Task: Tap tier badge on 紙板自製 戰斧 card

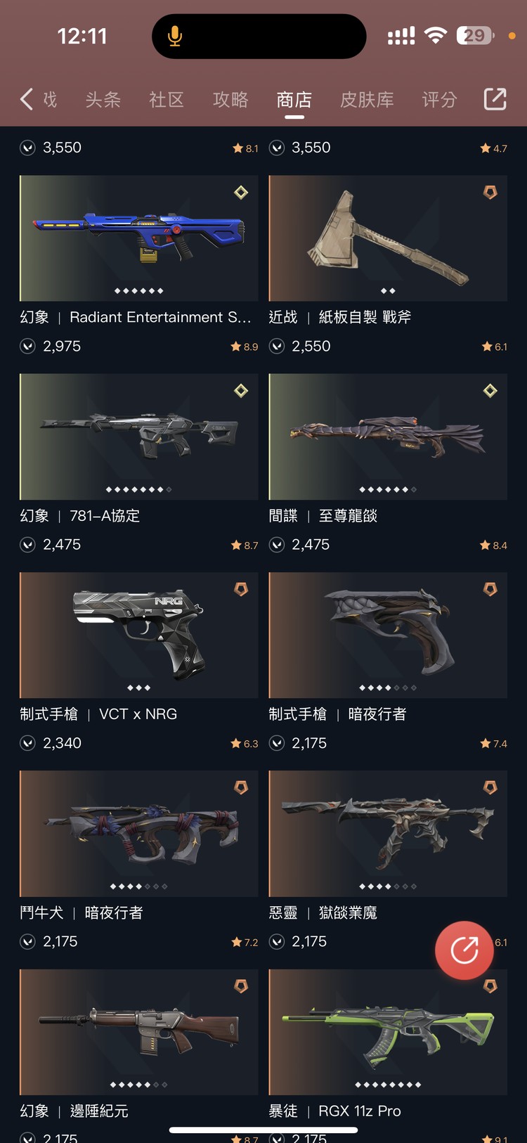Action: click(490, 192)
